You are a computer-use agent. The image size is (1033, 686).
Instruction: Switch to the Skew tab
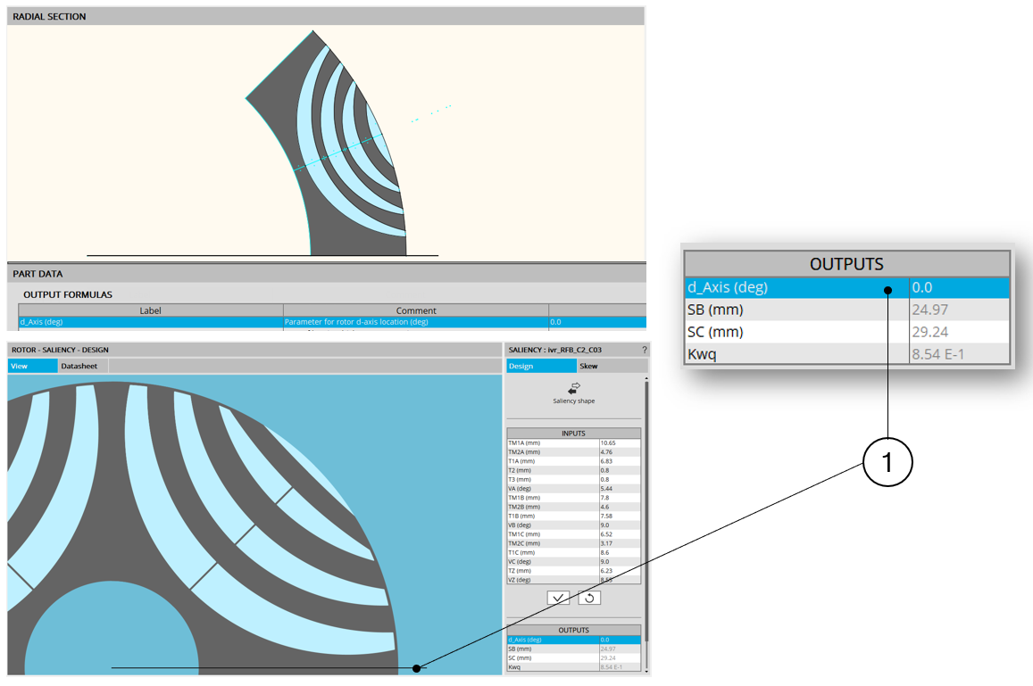pyautogui.click(x=589, y=366)
